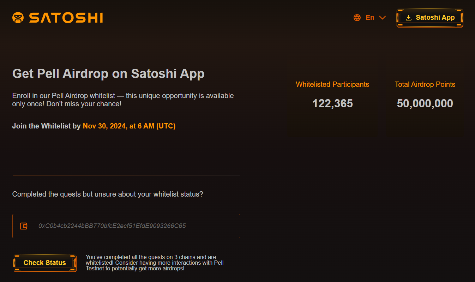Click the Enroll in Pell Airdrop description
The image size is (475, 282).
coord(123,100)
